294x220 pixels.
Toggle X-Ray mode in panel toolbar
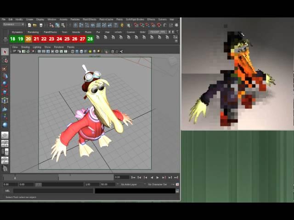(x=113, y=51)
